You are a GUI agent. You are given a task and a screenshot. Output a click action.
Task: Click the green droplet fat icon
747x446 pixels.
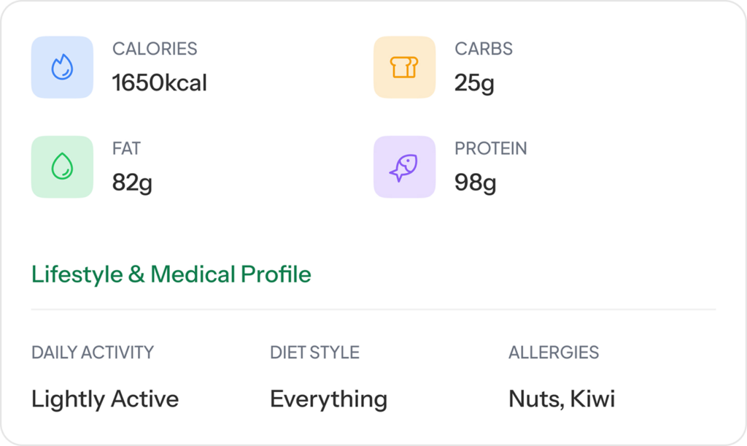62,166
